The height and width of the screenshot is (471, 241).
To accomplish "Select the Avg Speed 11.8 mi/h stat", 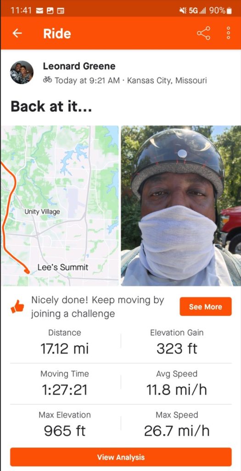I will tap(177, 383).
